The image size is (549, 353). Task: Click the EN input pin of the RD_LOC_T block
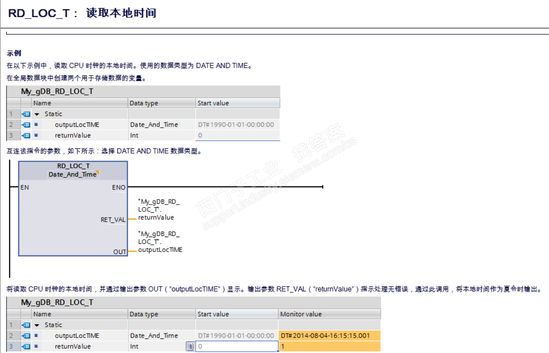point(24,187)
